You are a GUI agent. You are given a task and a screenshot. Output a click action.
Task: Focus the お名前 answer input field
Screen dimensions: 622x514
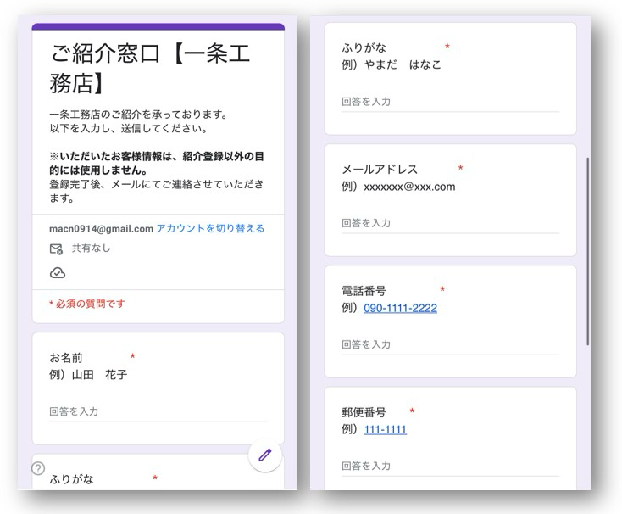point(158,411)
